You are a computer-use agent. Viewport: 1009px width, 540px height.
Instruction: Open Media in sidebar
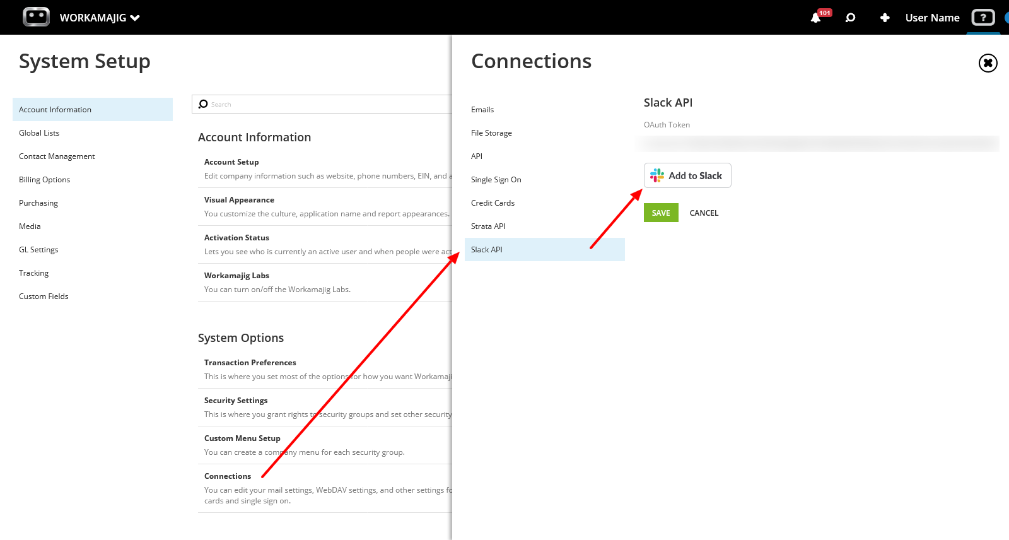[x=93, y=226]
